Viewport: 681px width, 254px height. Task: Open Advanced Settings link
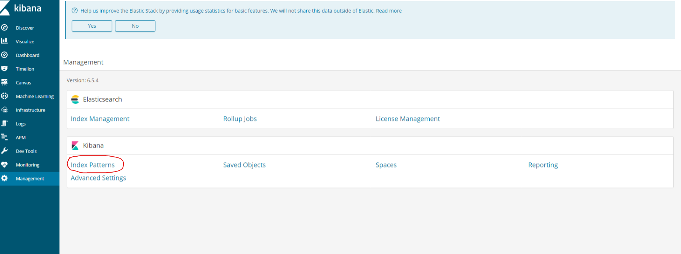pyautogui.click(x=98, y=178)
